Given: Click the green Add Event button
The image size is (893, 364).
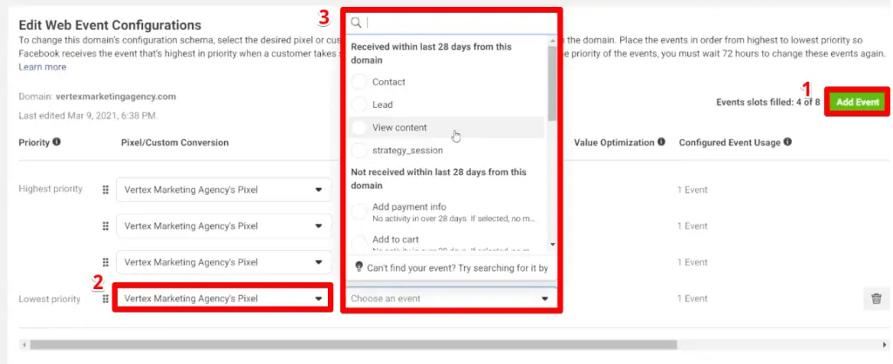Looking at the screenshot, I should tap(858, 103).
